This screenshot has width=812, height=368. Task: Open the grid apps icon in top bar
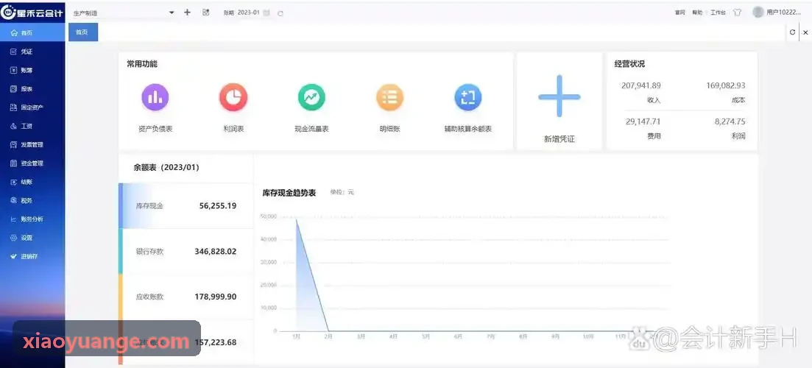(205, 13)
